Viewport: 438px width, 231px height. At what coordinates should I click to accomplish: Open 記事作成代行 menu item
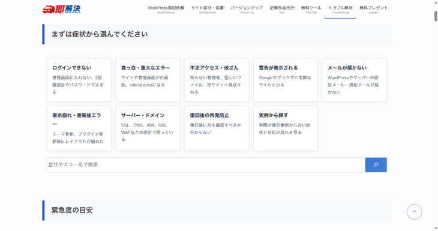281,10
